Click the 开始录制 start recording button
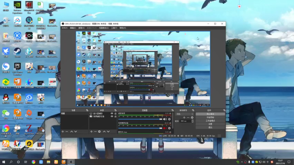 click(x=210, y=117)
